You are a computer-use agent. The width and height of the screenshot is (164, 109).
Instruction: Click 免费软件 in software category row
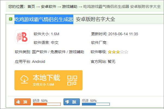(x=58, y=52)
